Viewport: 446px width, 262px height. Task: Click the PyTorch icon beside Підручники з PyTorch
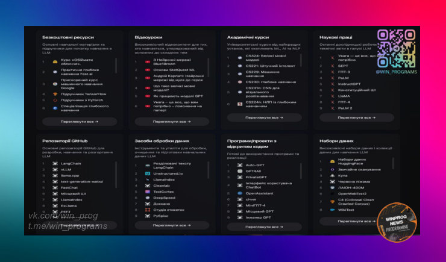click(55, 100)
